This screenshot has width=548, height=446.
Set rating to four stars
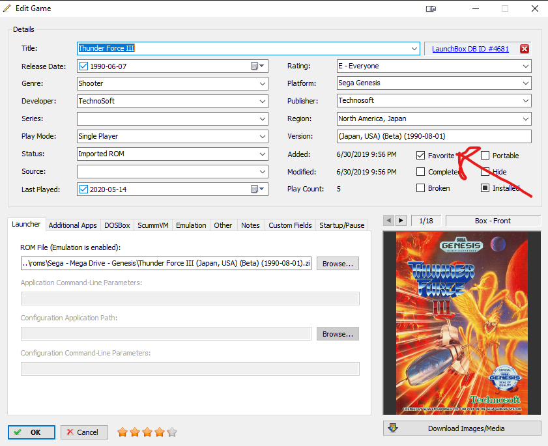coord(160,432)
